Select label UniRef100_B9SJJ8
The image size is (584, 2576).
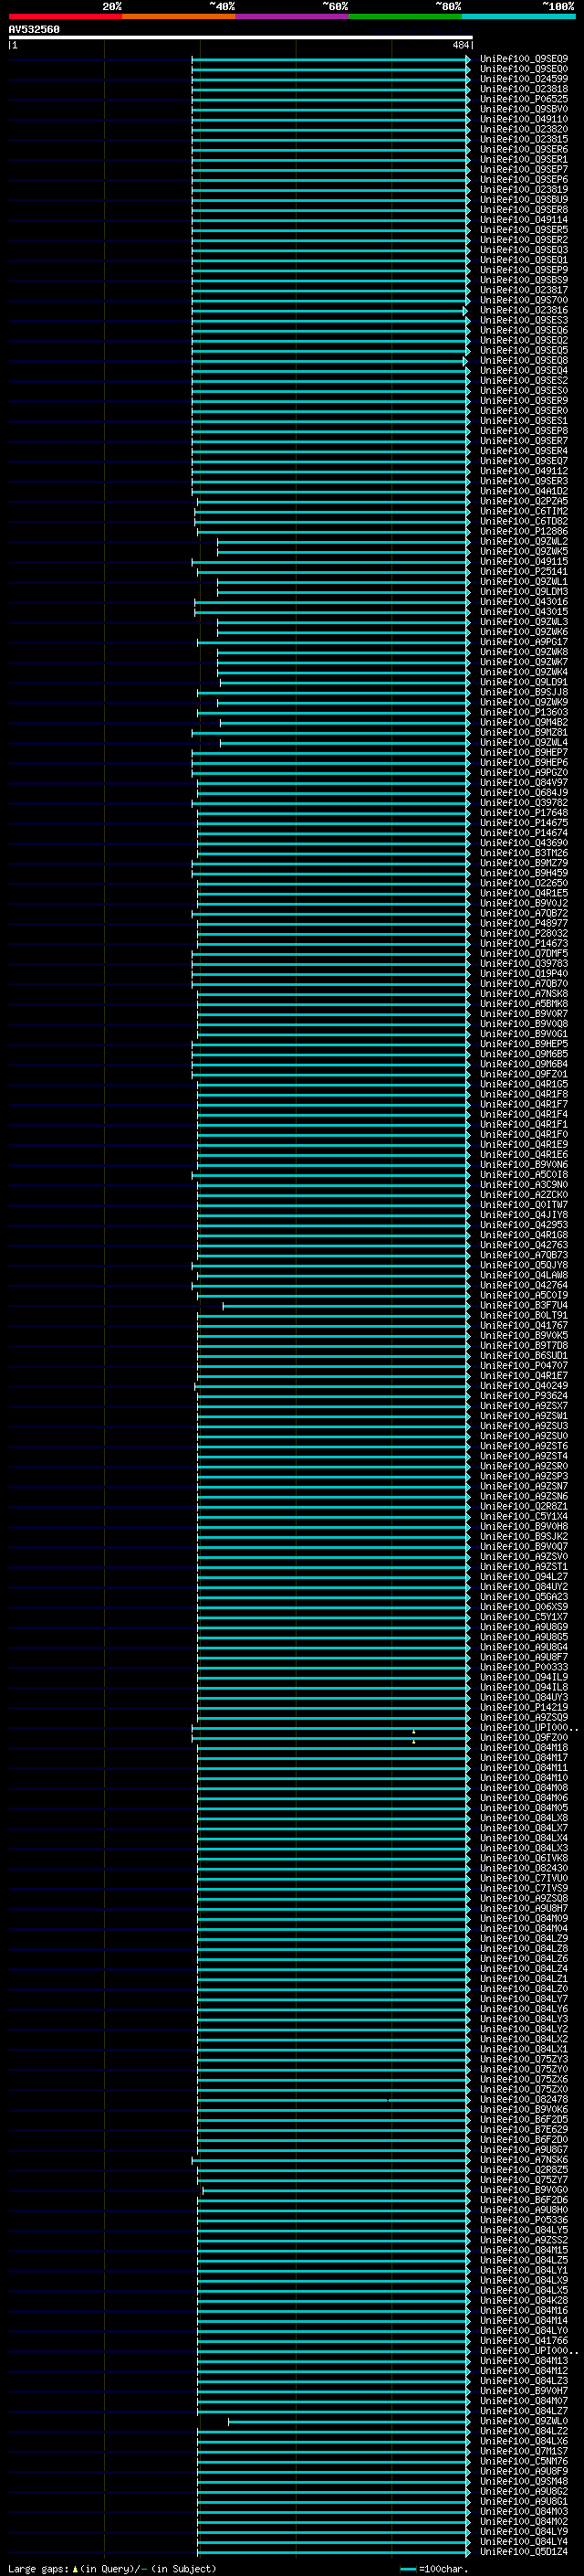coord(524,693)
